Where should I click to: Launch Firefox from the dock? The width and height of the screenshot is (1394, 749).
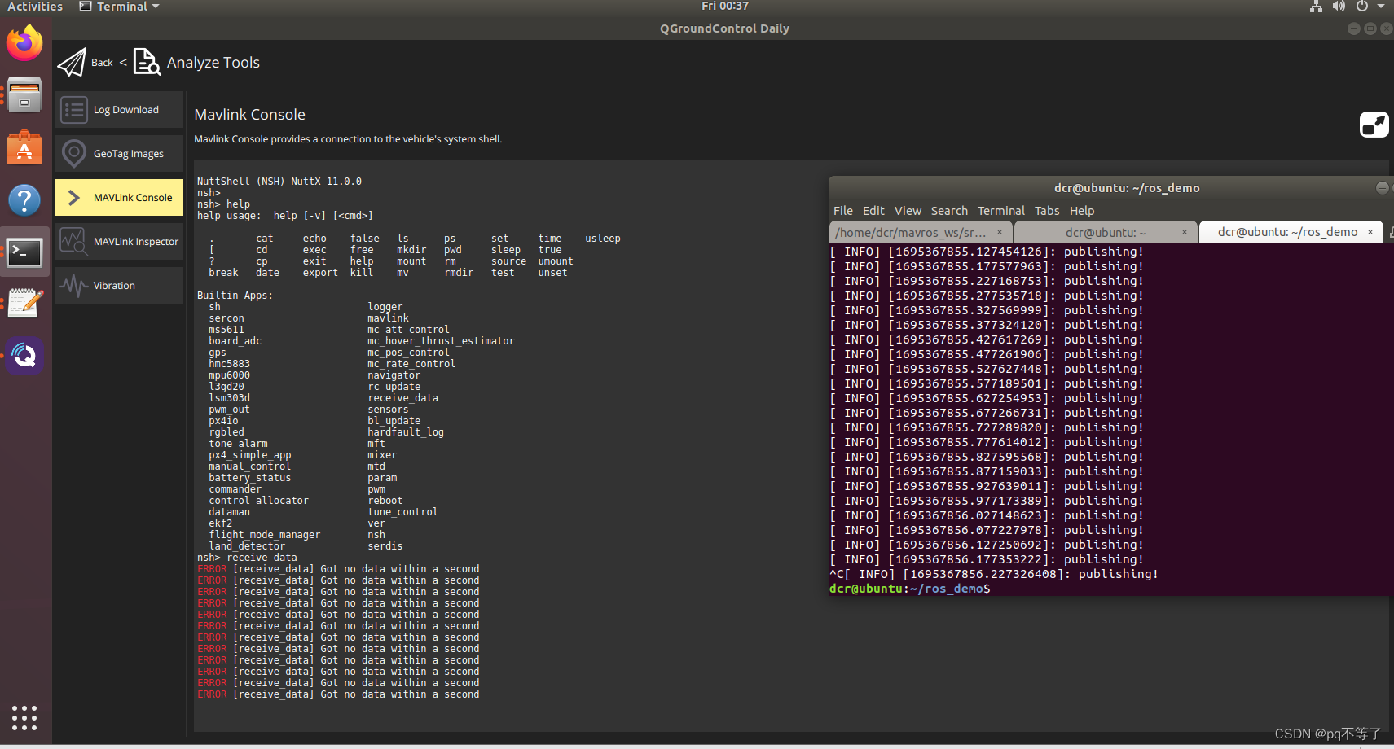pos(24,42)
